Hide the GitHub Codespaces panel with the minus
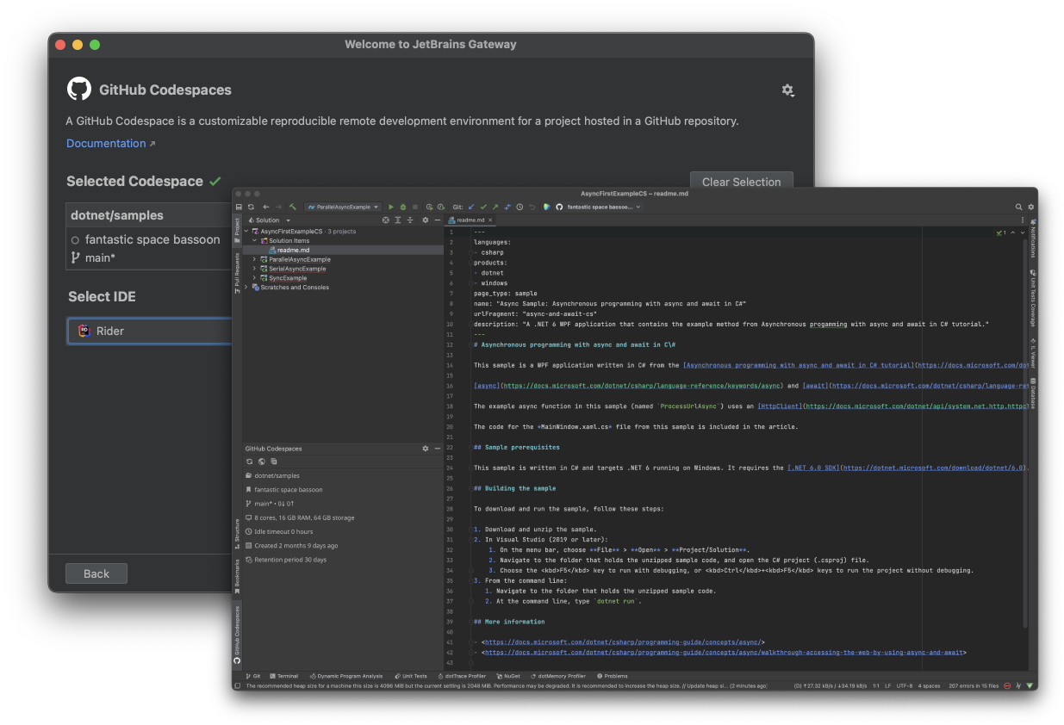 pos(437,448)
